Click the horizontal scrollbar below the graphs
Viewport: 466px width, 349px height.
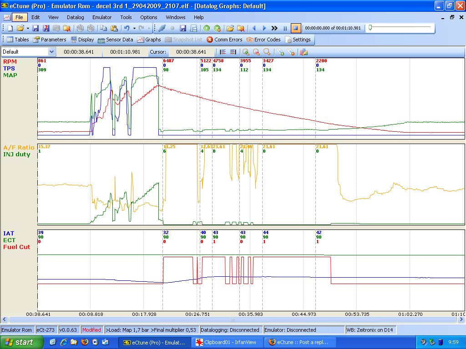(x=233, y=319)
